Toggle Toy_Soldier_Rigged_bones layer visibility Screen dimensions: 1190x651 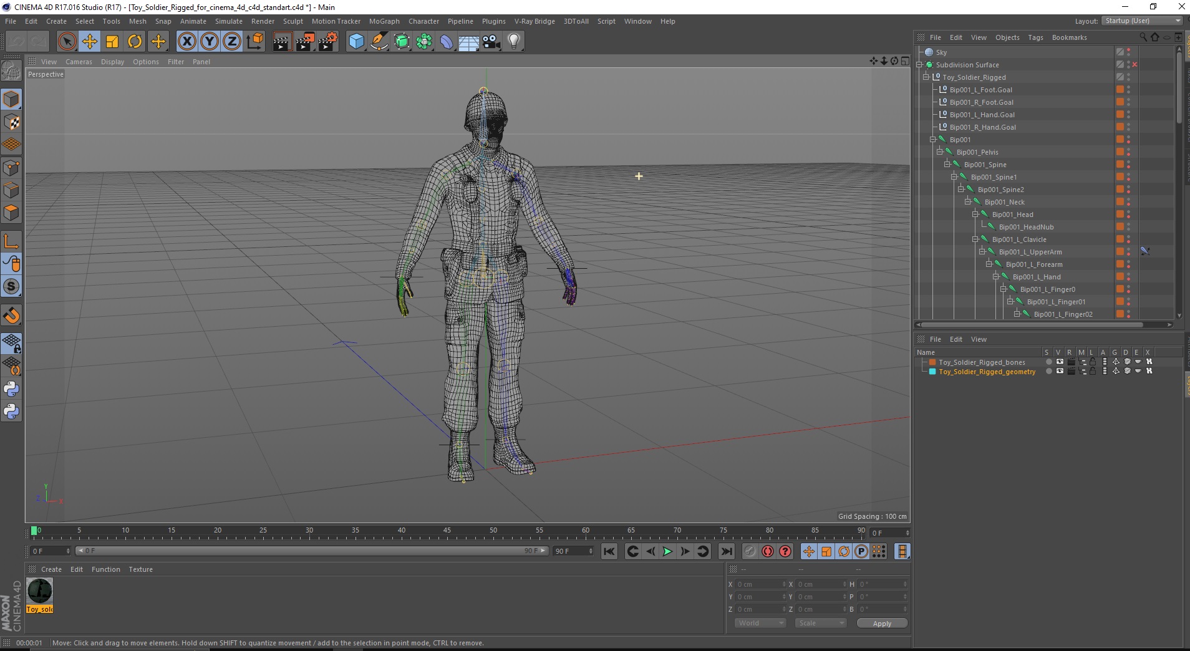[x=1060, y=362]
